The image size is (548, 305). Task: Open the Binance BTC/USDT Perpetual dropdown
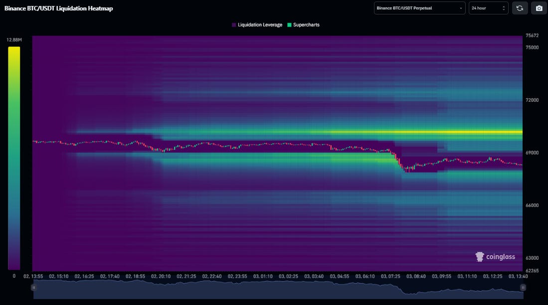[x=419, y=8]
